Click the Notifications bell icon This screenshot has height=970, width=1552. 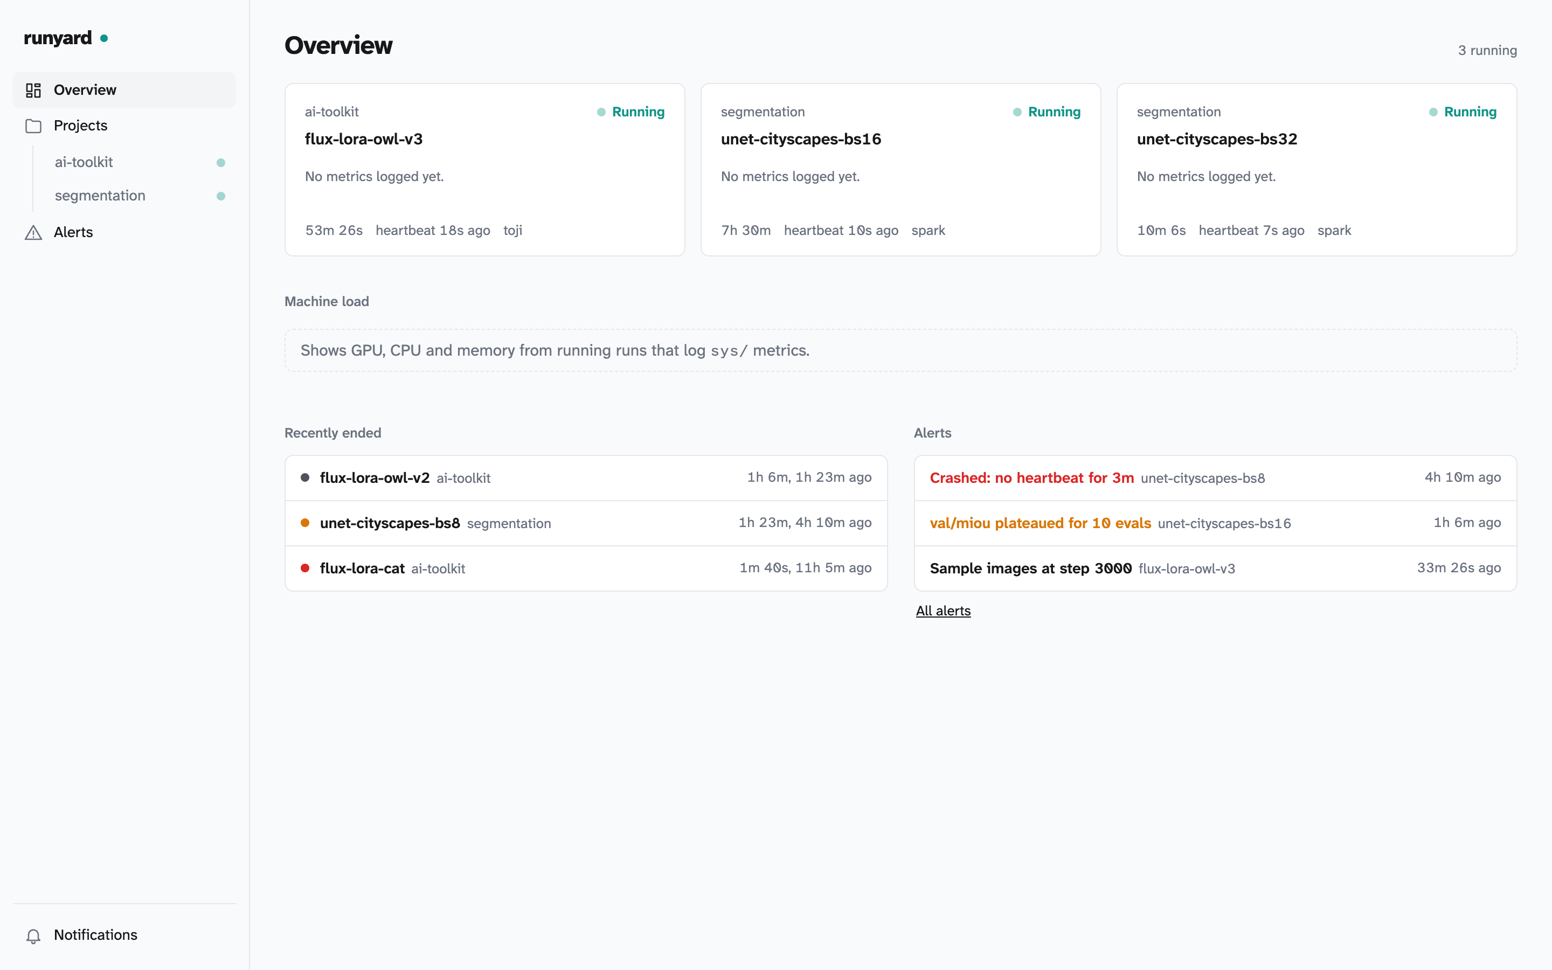point(33,936)
